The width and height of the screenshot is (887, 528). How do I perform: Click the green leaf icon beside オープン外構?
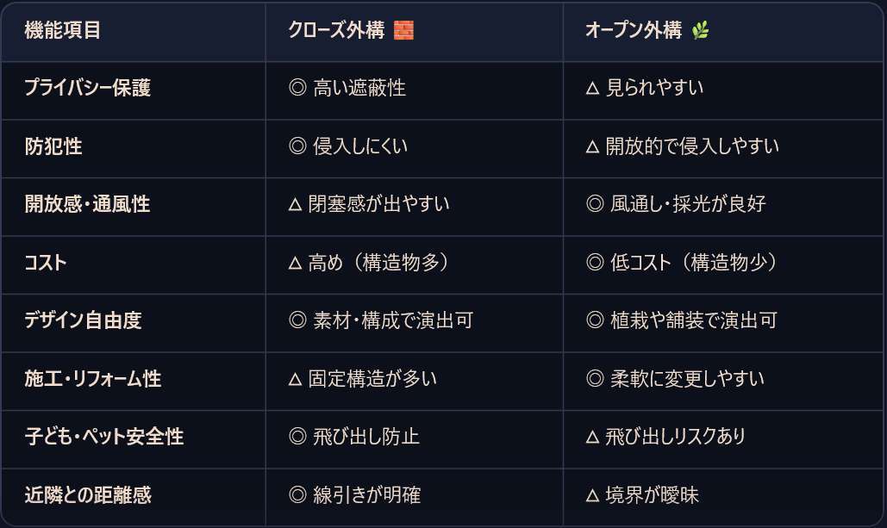[700, 30]
